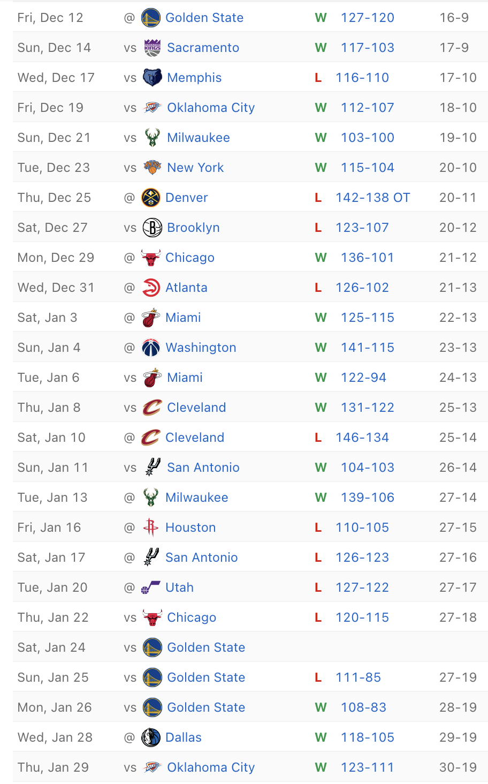Open the 146-134 Cleveland game score
Viewport: 488px width, 784px height.
(x=362, y=438)
